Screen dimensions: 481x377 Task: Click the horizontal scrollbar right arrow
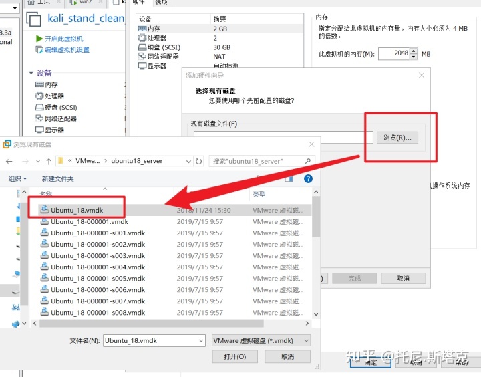pos(307,324)
